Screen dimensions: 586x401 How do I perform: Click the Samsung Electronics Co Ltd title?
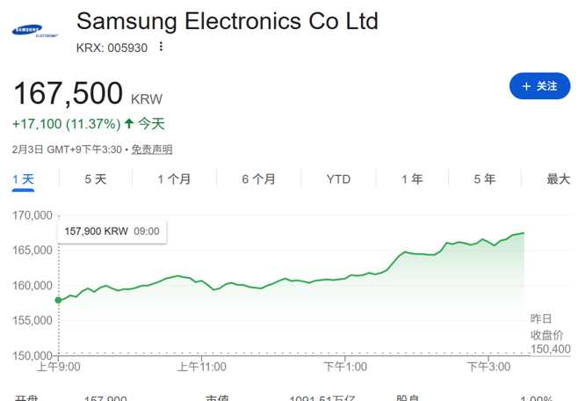tap(227, 21)
